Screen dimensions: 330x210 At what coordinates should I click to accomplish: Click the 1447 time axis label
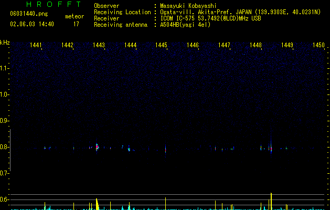(x=224, y=45)
